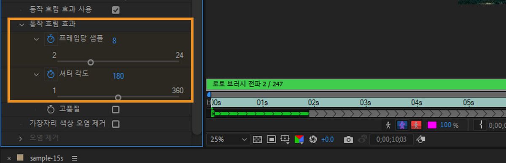The height and width of the screenshot is (163, 506).
Task: Click the 05s mark on time ruler
Action: 468,103
